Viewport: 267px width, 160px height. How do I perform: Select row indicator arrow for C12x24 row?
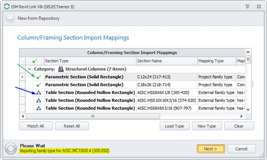[22, 77]
